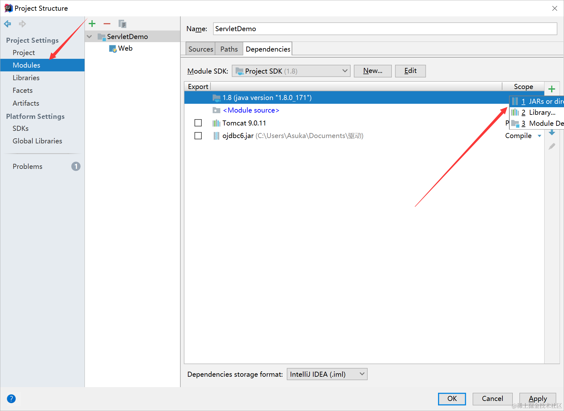Click the Problems count badge

click(76, 166)
